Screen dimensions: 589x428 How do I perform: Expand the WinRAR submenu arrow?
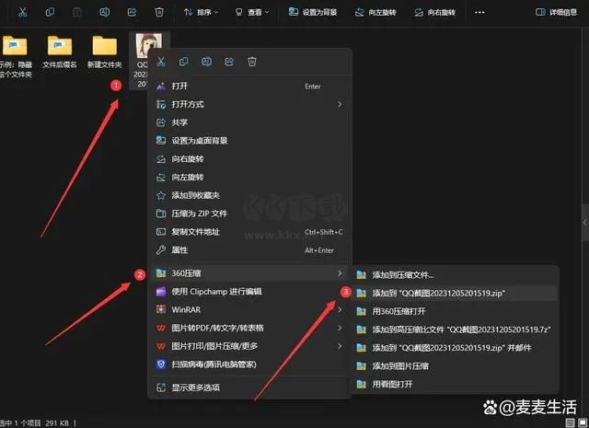(340, 309)
